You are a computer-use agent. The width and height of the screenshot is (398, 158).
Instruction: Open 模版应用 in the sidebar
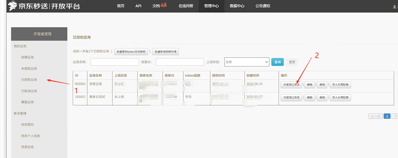pos(28,102)
